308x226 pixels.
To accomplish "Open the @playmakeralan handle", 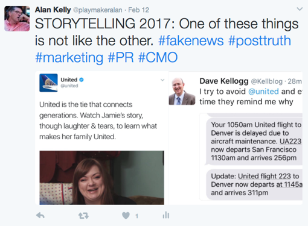I will [x=97, y=10].
